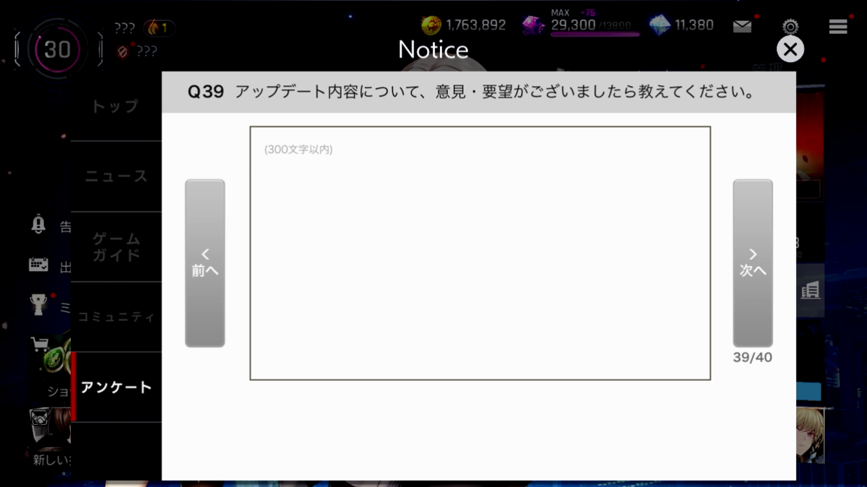Viewport: 867px width, 487px height.
Task: Open the shopping cart shop icon
Action: pyautogui.click(x=40, y=344)
